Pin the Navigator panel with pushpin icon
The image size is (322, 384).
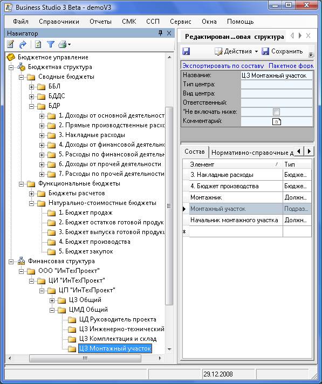tap(160, 33)
